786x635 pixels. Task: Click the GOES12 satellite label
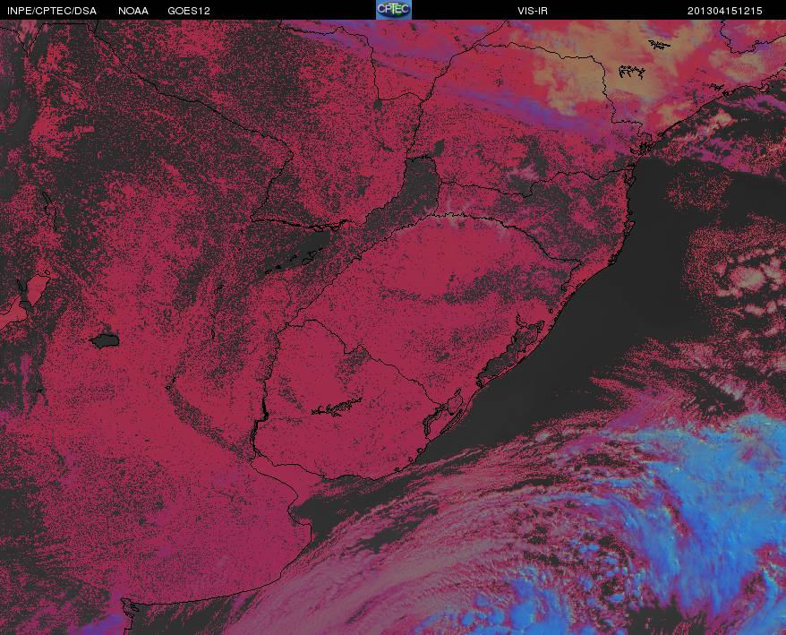click(189, 11)
